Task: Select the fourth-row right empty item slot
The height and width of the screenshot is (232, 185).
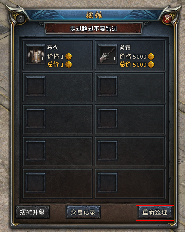Action: [x=108, y=150]
